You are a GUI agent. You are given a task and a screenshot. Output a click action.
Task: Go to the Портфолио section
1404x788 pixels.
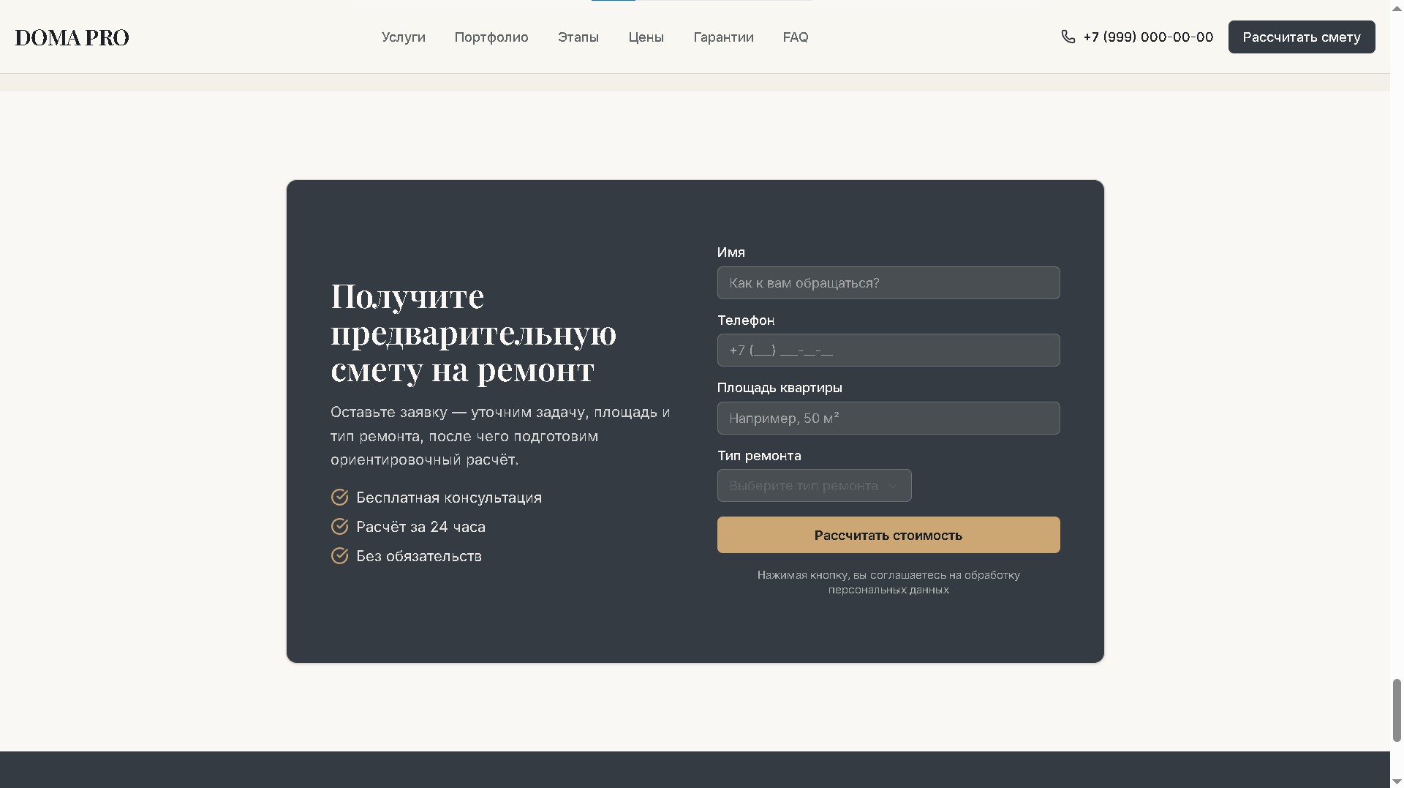pyautogui.click(x=491, y=37)
